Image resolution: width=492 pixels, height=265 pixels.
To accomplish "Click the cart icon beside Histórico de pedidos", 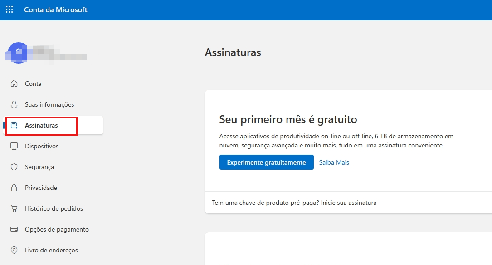I will click(x=14, y=208).
